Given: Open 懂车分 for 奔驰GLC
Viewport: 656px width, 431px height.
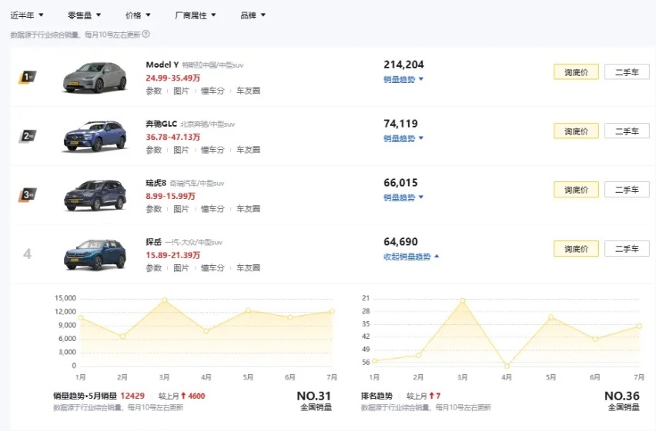Looking at the screenshot, I should (213, 150).
